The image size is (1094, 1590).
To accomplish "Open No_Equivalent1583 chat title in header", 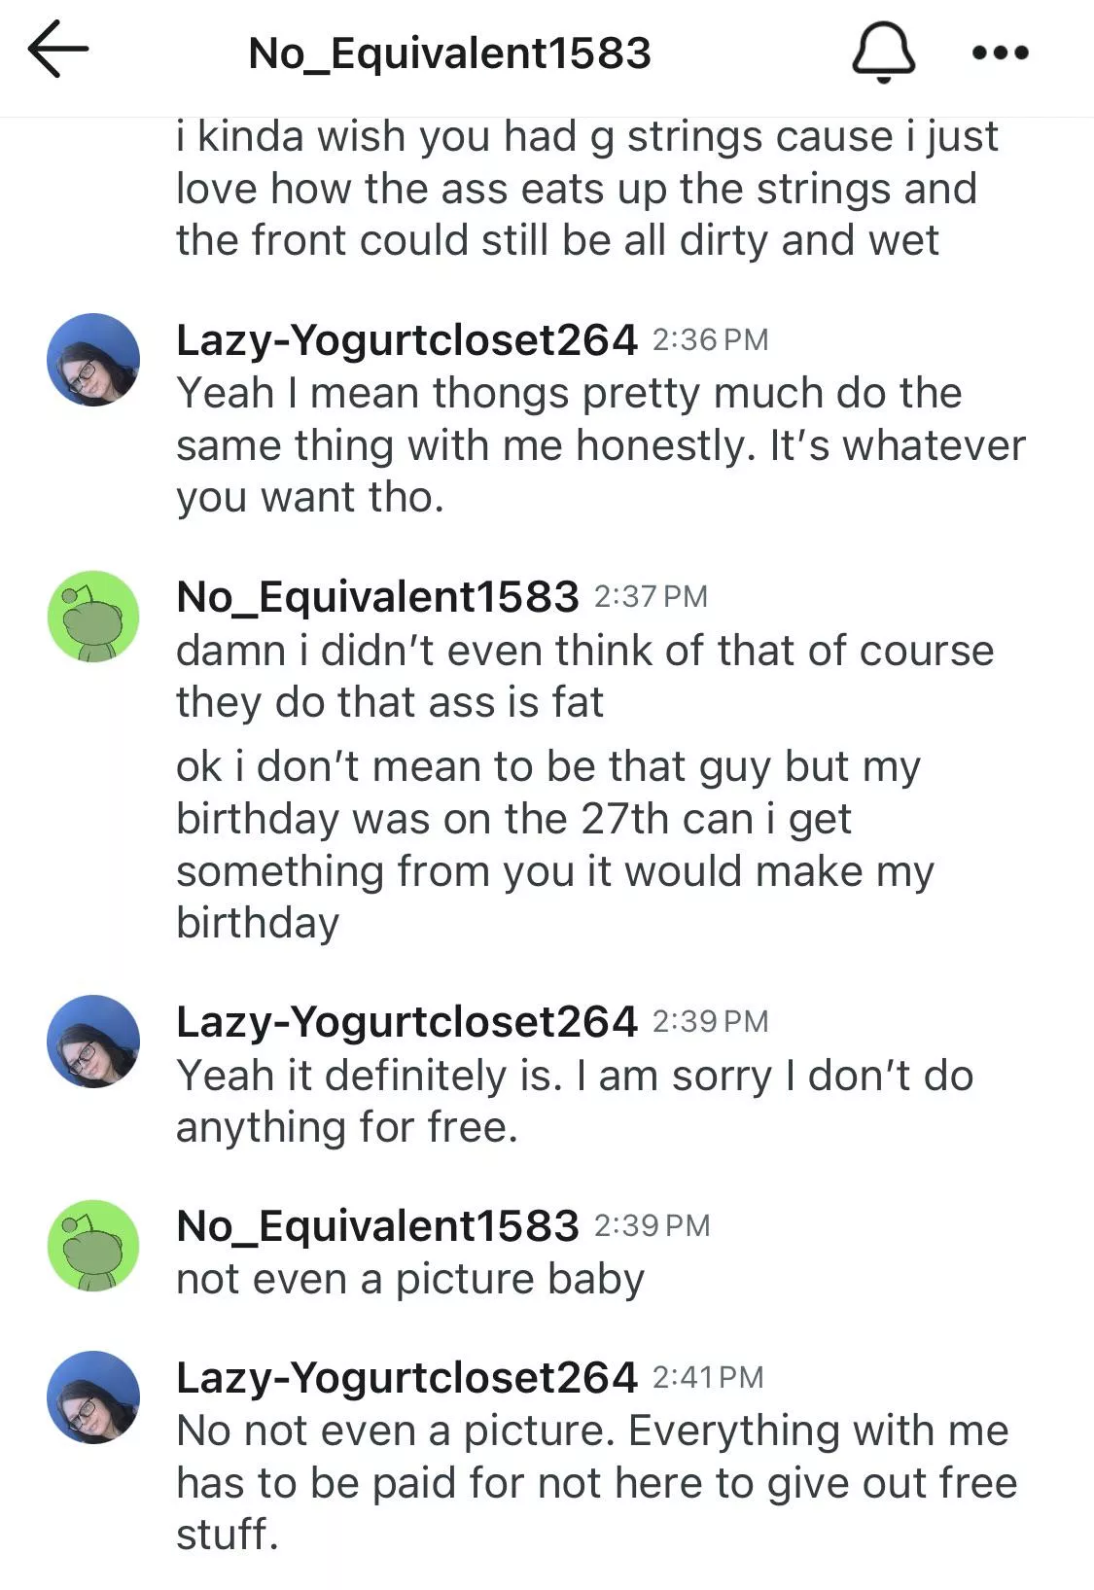I will [449, 53].
